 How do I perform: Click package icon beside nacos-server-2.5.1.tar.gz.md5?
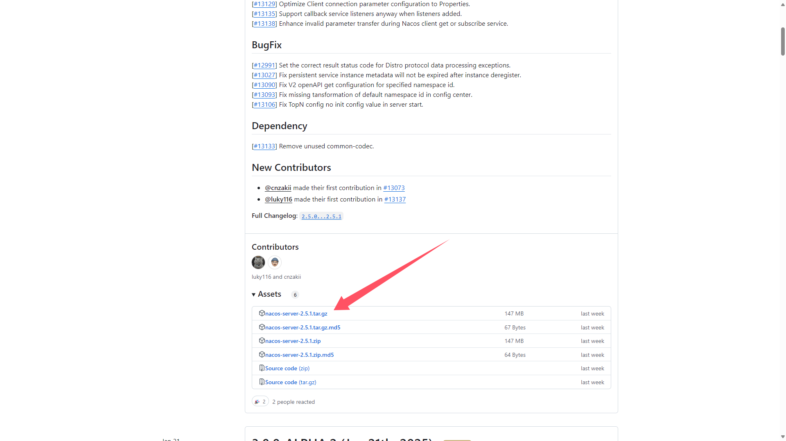point(262,327)
